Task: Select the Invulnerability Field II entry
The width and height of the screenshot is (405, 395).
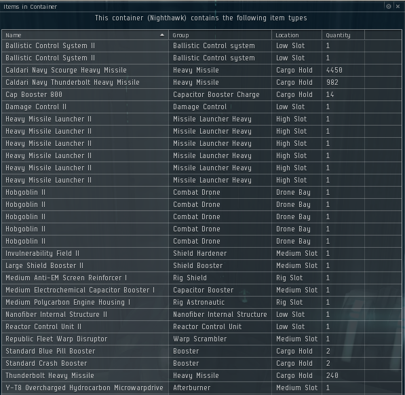Action: click(201, 253)
